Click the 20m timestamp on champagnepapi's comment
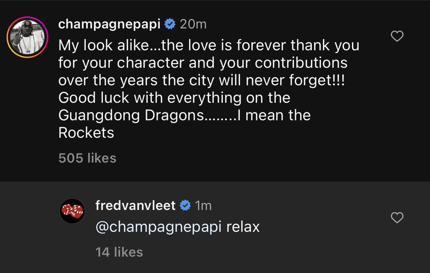This screenshot has height=273, width=430. [x=193, y=24]
